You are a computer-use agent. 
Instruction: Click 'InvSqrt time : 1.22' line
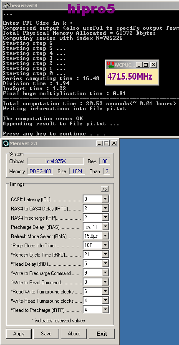pos(34,88)
